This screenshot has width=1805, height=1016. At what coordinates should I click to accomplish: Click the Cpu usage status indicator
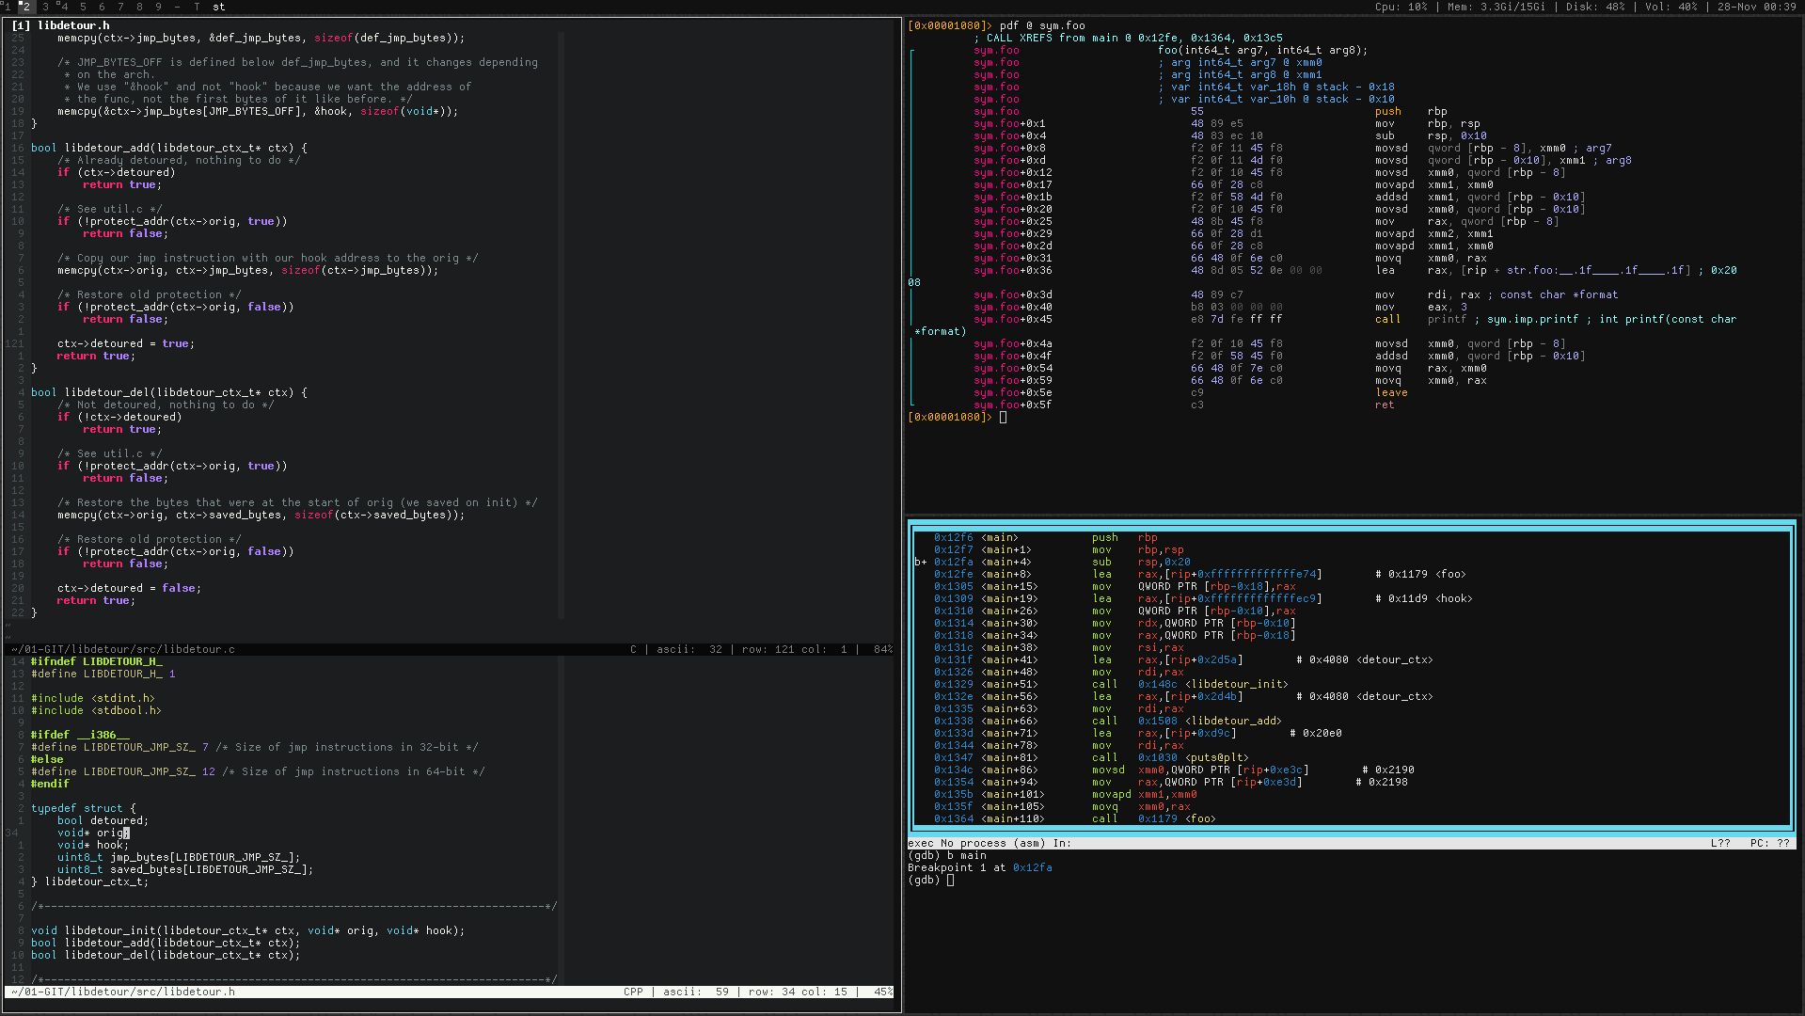tap(1401, 7)
